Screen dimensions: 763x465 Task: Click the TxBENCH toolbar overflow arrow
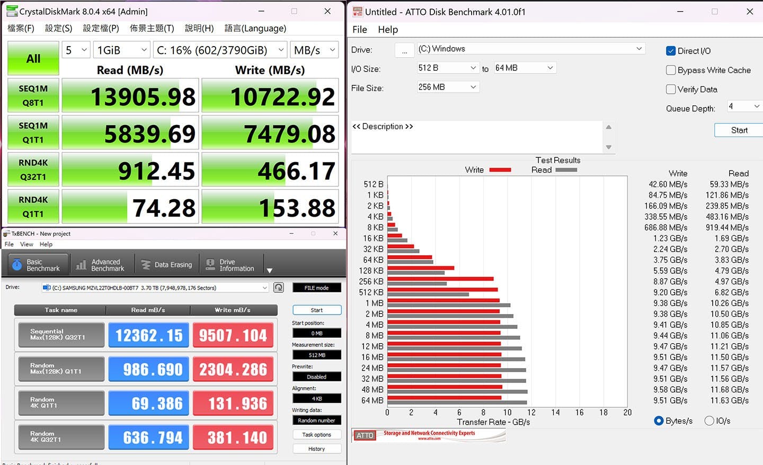click(x=269, y=270)
